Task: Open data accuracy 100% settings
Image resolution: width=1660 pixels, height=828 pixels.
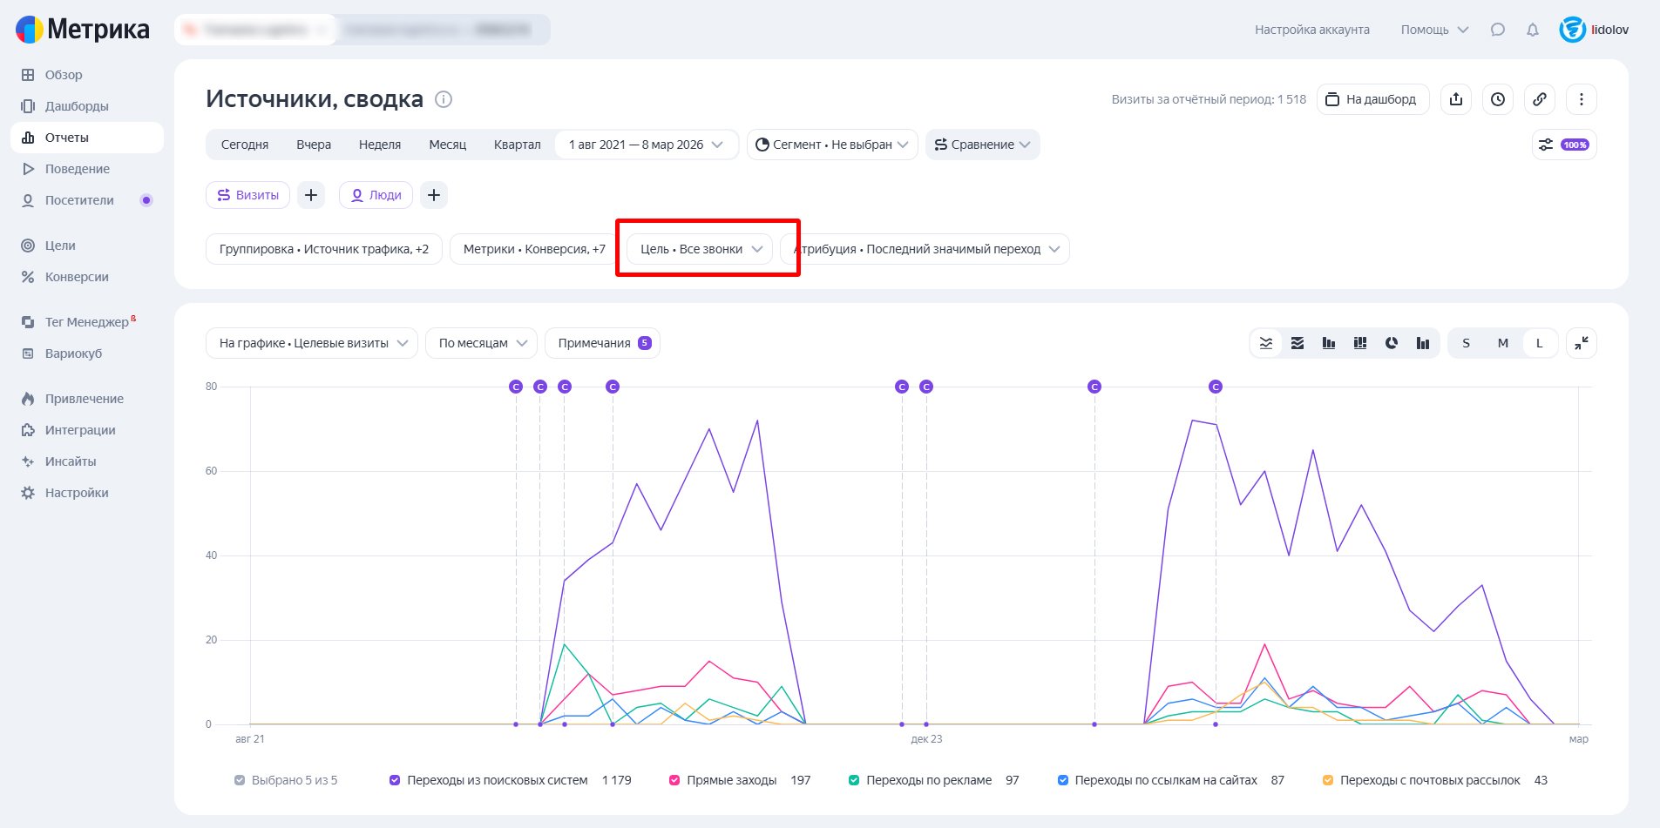Action: pyautogui.click(x=1564, y=145)
